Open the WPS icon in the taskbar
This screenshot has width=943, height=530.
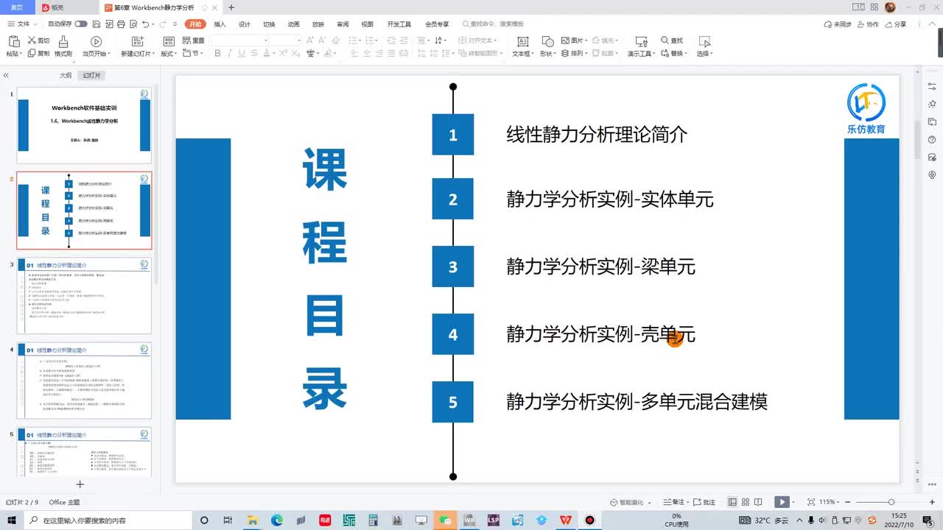pyautogui.click(x=565, y=520)
